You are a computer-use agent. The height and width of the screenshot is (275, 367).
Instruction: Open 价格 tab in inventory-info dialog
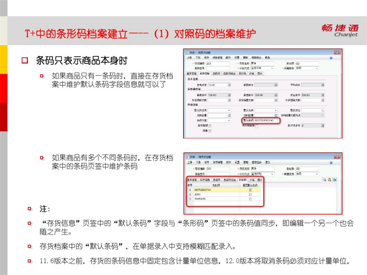click(x=252, y=73)
